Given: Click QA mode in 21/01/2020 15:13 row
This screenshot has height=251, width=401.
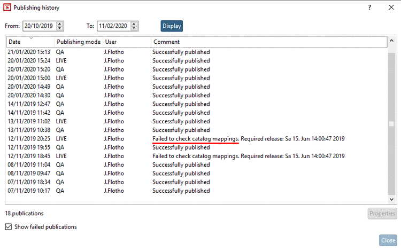Looking at the screenshot, I should click(60, 52).
